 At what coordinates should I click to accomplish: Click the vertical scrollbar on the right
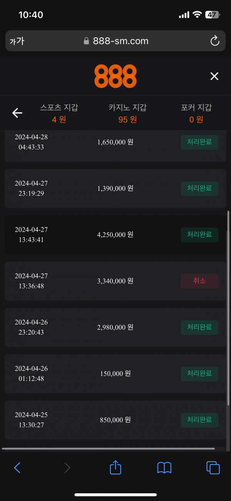pyautogui.click(x=228, y=308)
